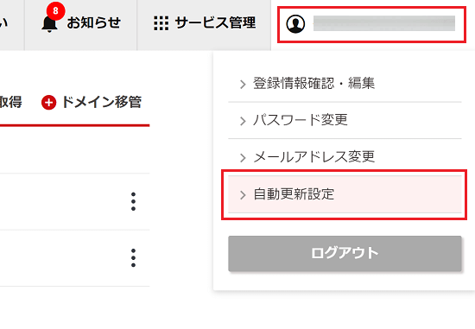Click the ドメイン移管 link
This screenshot has height=329, width=475.
(x=102, y=102)
